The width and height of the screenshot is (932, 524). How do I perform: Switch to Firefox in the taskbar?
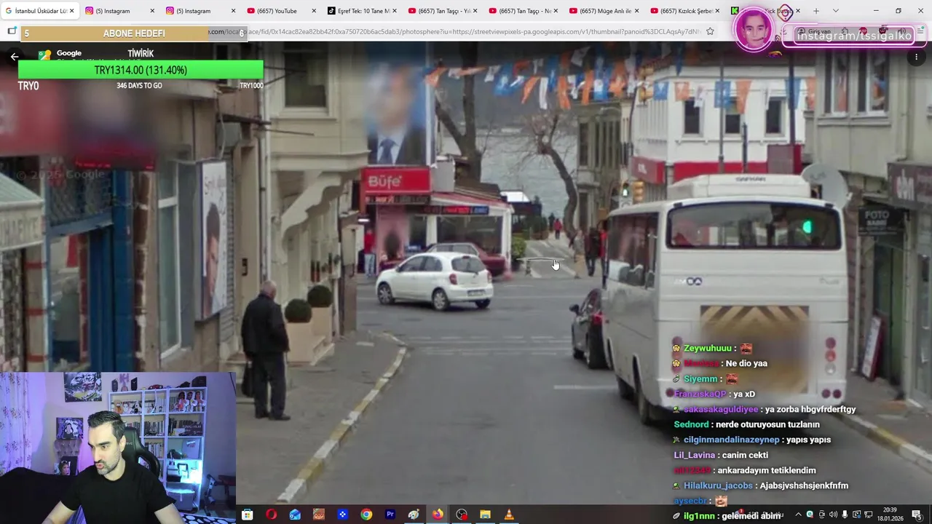438,515
